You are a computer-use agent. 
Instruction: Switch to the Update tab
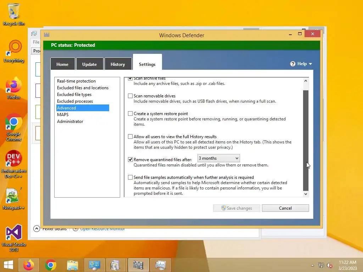pyautogui.click(x=90, y=64)
